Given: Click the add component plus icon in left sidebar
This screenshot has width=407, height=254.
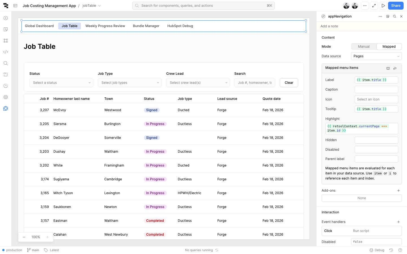Looking at the screenshot, I should pyautogui.click(x=6, y=18).
